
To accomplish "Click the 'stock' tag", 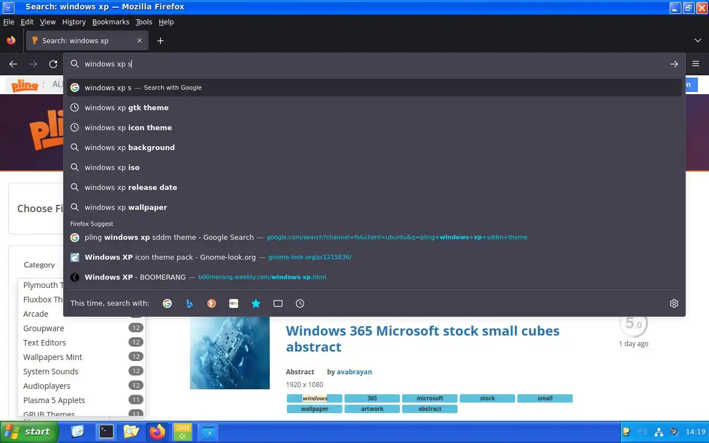I will tap(487, 398).
